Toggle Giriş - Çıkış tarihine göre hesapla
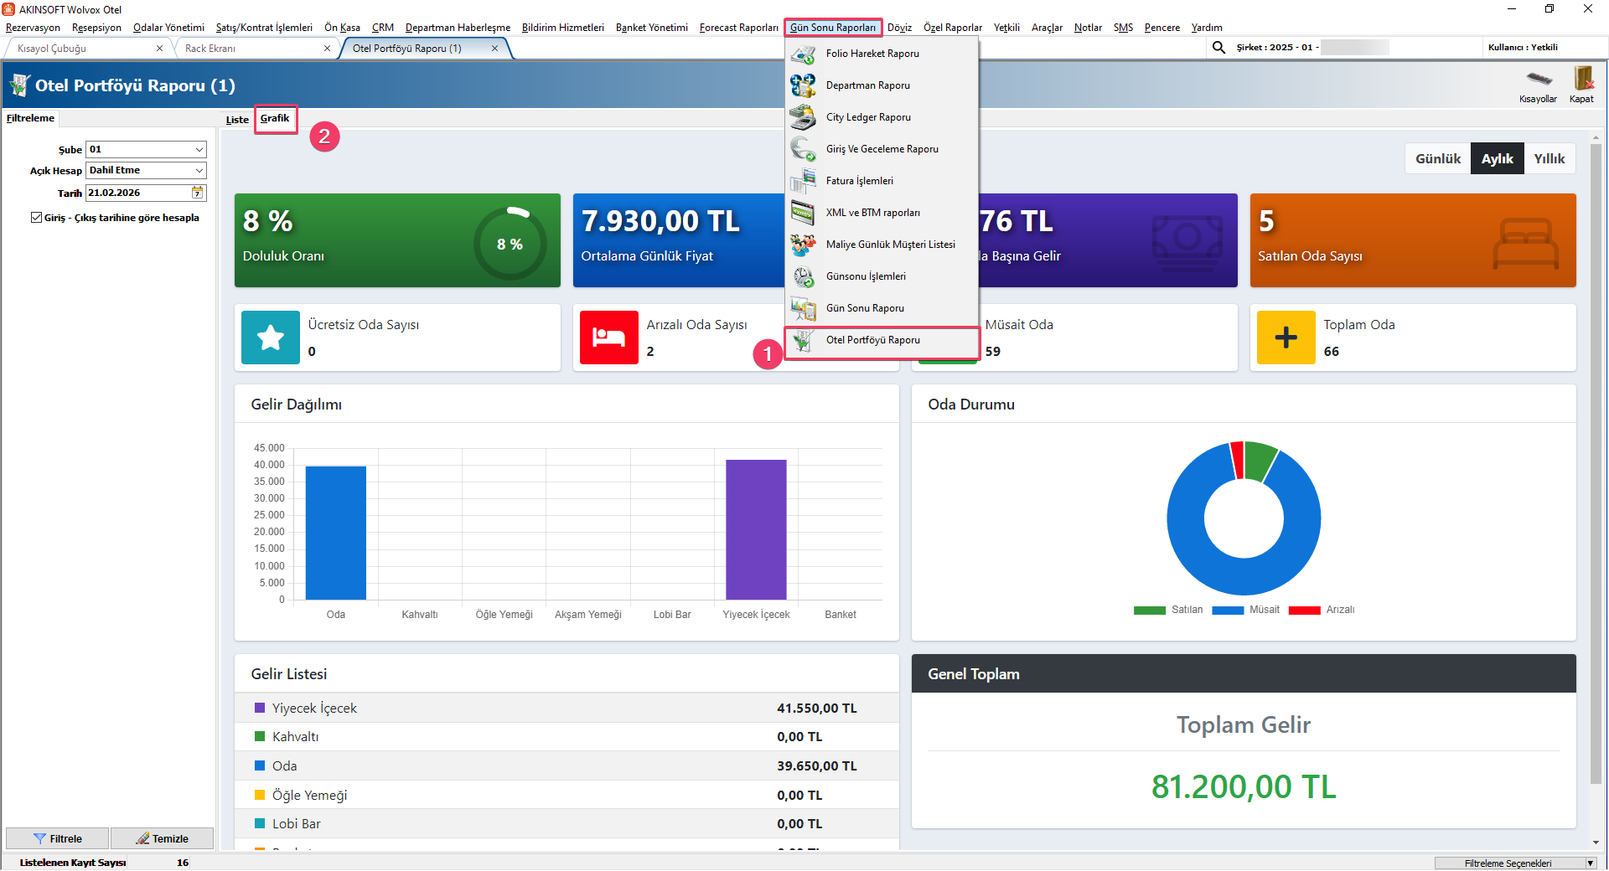 36,218
